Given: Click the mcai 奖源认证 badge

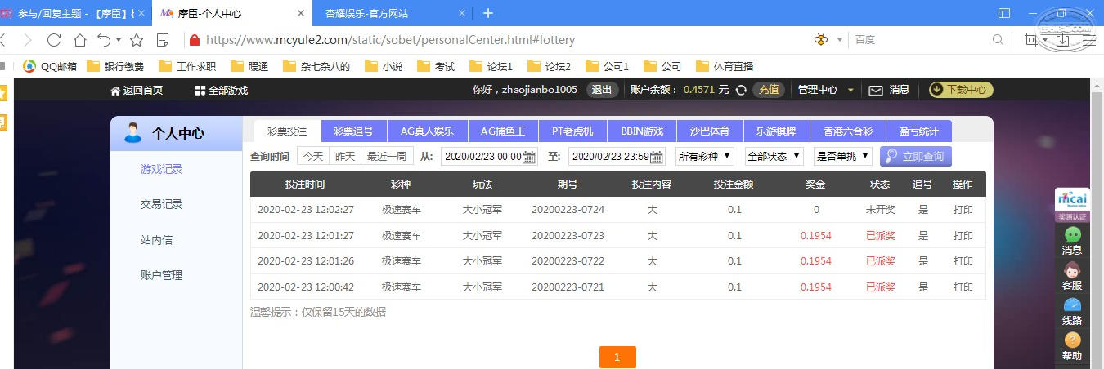Looking at the screenshot, I should (x=1072, y=205).
